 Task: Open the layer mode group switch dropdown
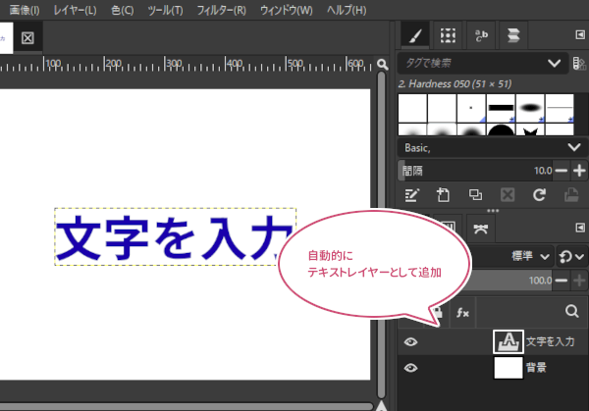(571, 256)
